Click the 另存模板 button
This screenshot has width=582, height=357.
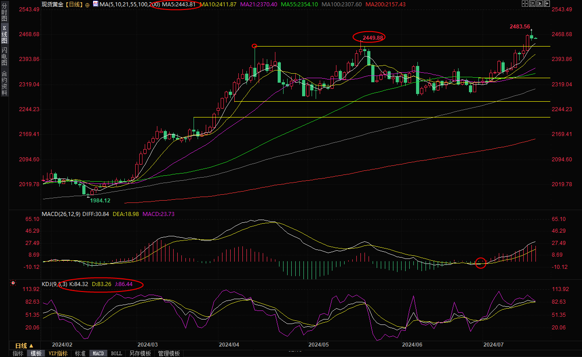140,353
